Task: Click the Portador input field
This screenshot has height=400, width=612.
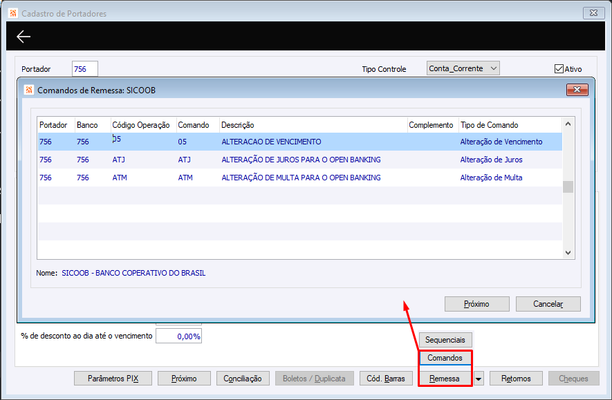Action: (84, 69)
